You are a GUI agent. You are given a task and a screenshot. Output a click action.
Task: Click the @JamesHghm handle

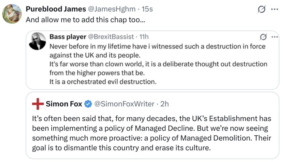[111, 9]
